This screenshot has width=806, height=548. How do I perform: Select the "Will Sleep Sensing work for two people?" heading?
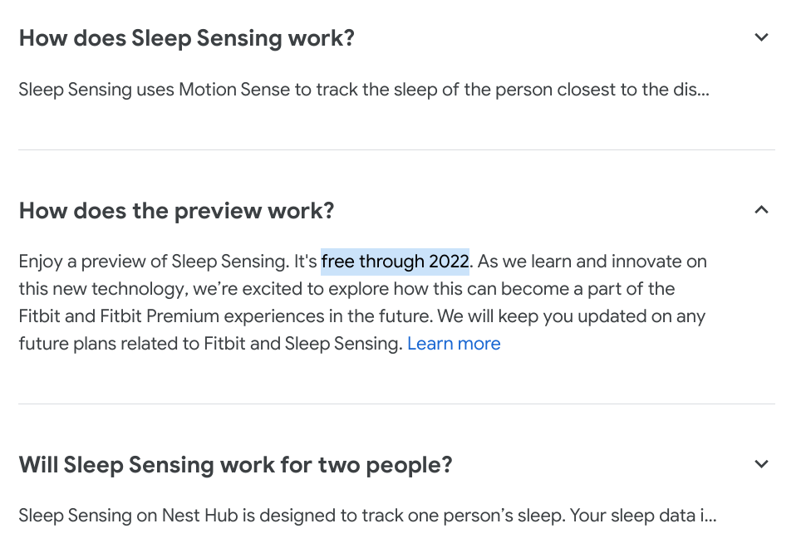pos(235,465)
